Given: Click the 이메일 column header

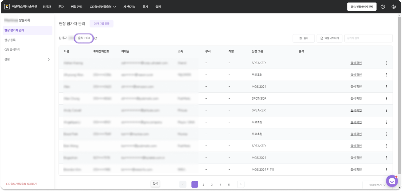Looking at the screenshot, I should tap(125, 52).
